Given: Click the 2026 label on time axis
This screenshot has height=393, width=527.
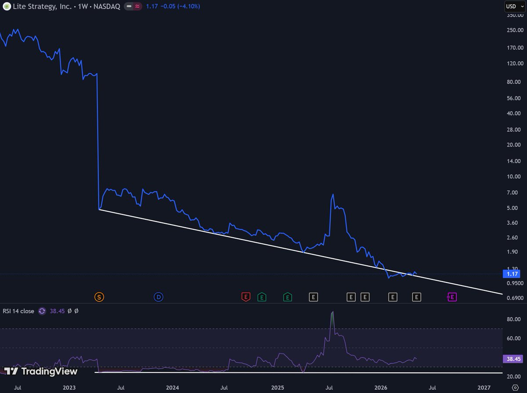Looking at the screenshot, I should click(381, 388).
